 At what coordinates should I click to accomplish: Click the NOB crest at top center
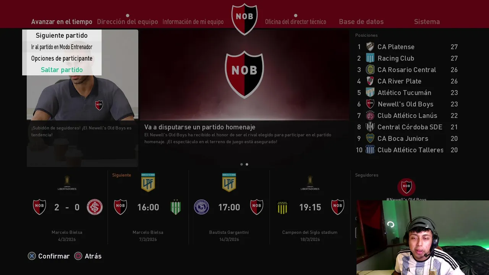tap(244, 19)
